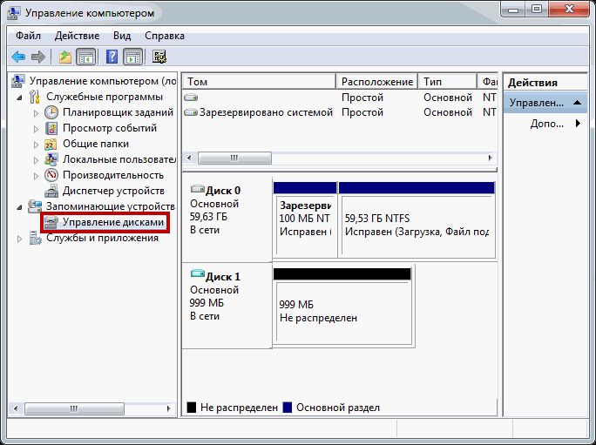The width and height of the screenshot is (596, 445).
Task: Expand the Производительность node
Action: point(36,176)
